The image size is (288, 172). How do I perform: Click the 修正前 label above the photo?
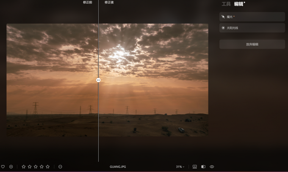[87, 3]
